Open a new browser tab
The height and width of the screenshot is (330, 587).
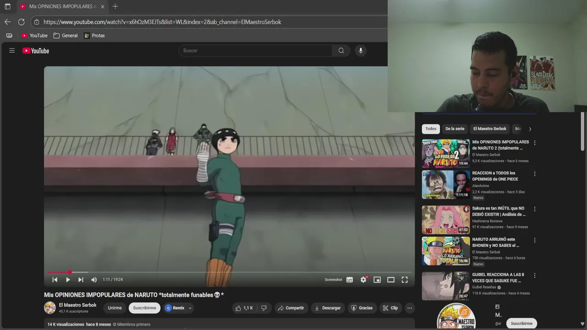coord(115,6)
